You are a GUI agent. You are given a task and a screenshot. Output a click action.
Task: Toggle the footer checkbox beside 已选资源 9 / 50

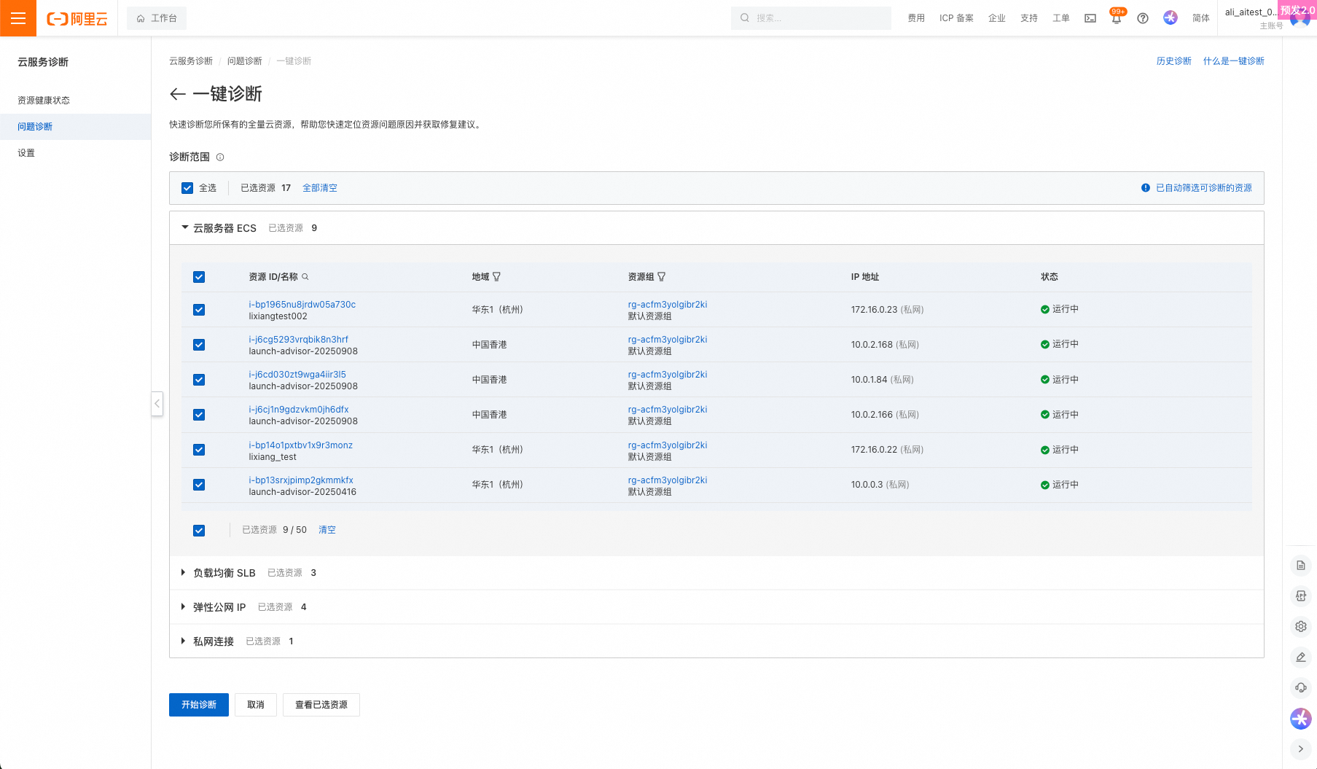(199, 531)
